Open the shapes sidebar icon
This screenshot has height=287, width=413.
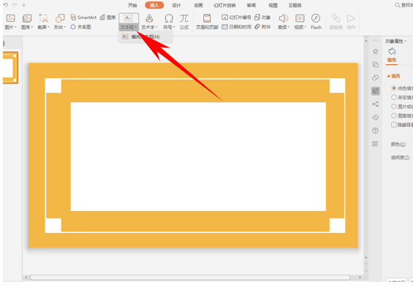pyautogui.click(x=375, y=77)
